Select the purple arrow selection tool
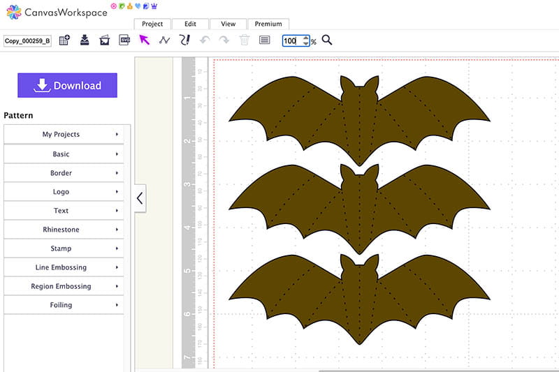Image resolution: width=559 pixels, height=372 pixels. coord(145,40)
